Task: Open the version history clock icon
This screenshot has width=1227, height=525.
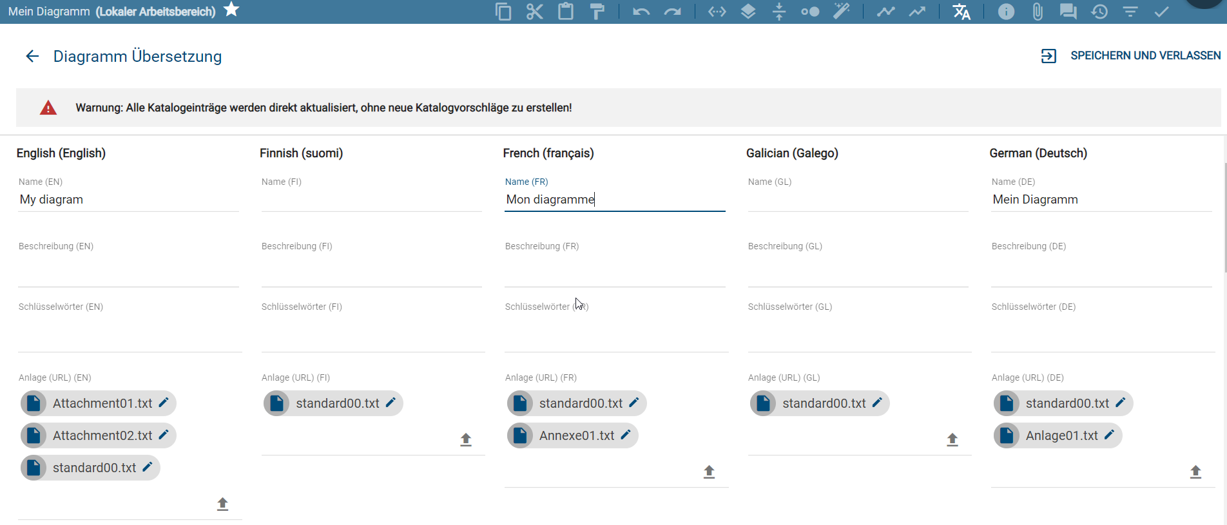Action: point(1099,12)
